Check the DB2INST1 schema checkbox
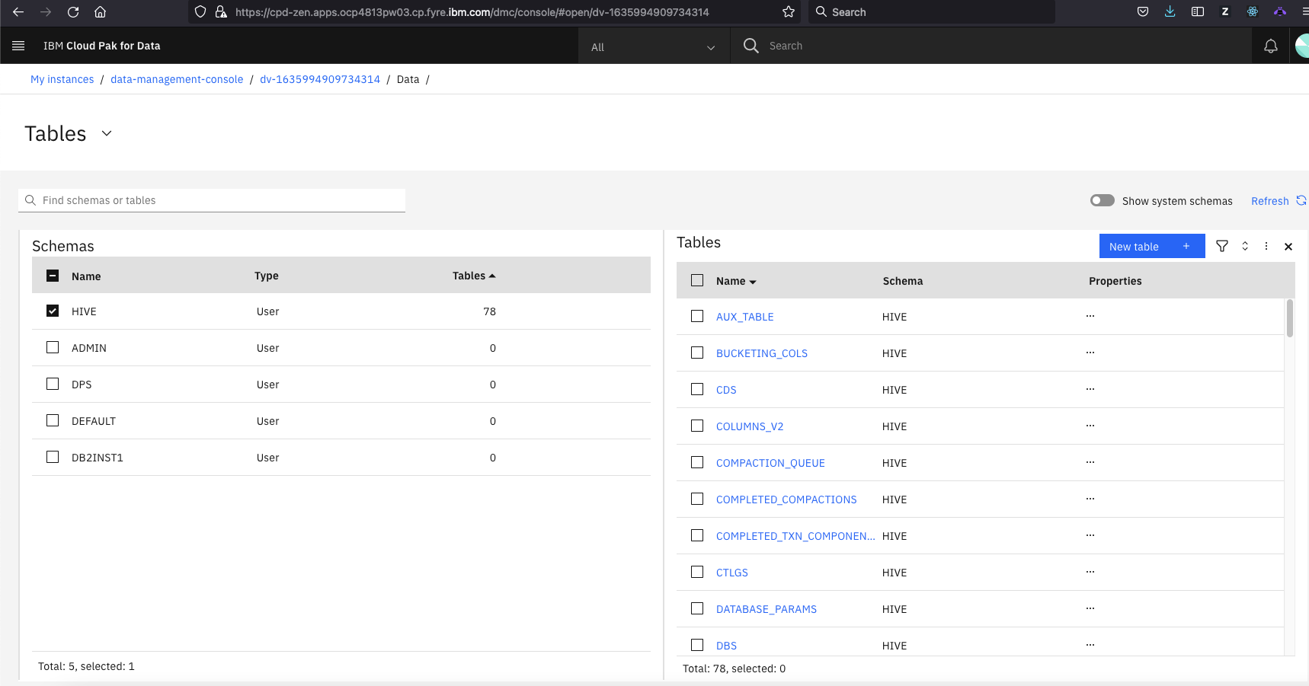 (53, 457)
